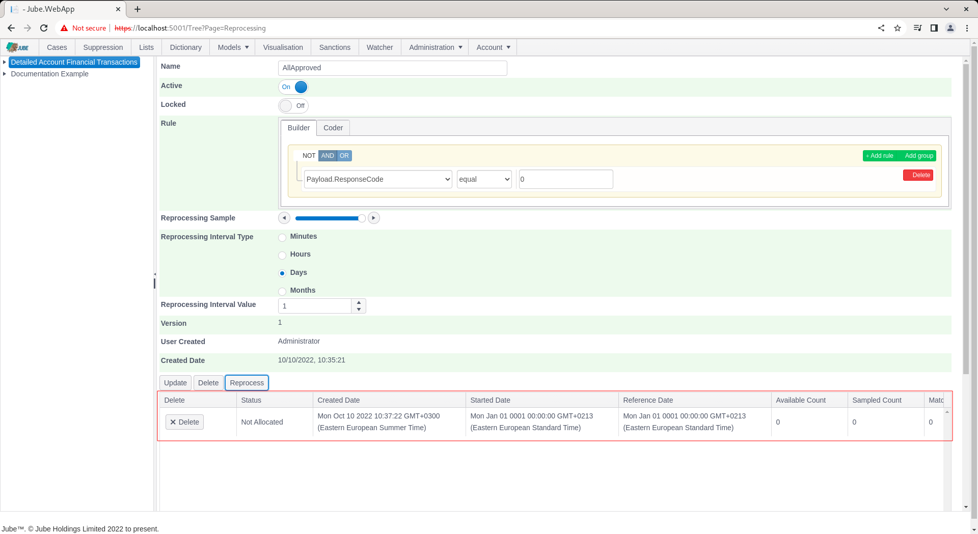Decrease reprocessing sample with left arrow
Viewport: 978px width, 534px height.
pyautogui.click(x=284, y=218)
